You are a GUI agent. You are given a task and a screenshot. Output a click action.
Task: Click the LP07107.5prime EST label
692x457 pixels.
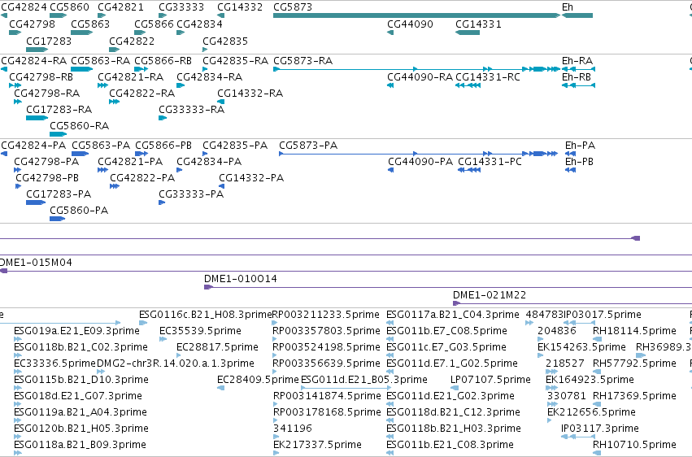[x=490, y=380]
